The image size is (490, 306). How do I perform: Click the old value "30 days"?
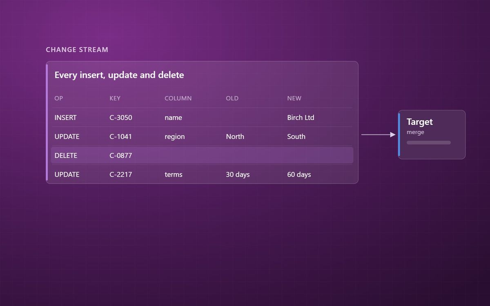click(238, 175)
